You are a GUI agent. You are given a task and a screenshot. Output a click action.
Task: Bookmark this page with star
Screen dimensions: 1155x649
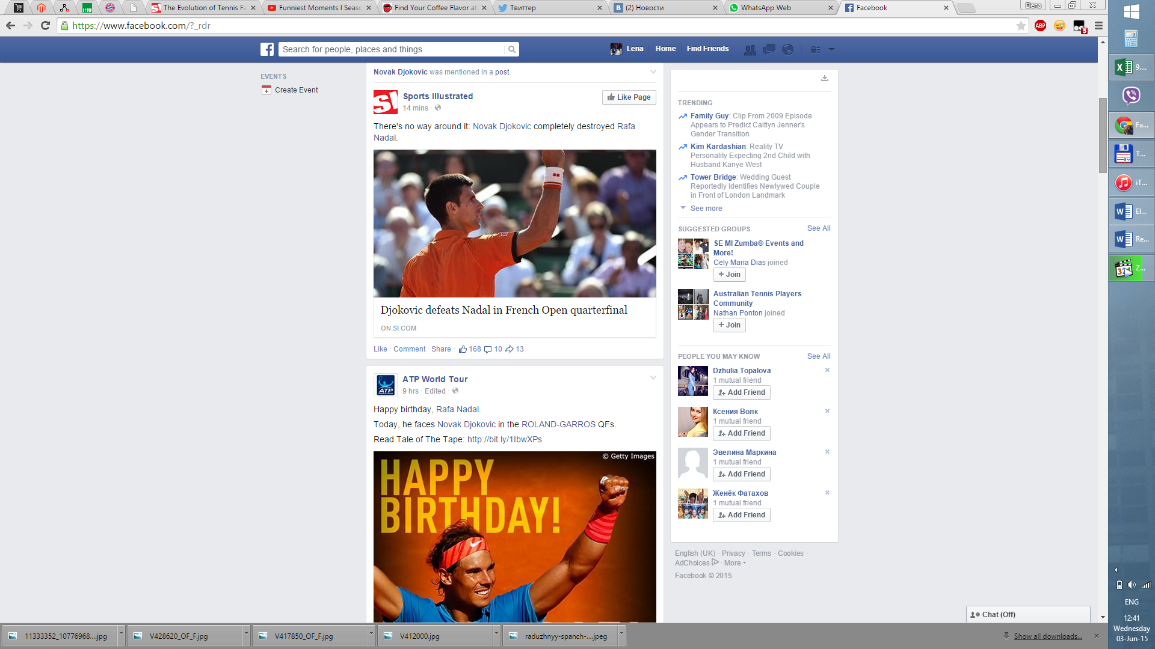(1021, 25)
